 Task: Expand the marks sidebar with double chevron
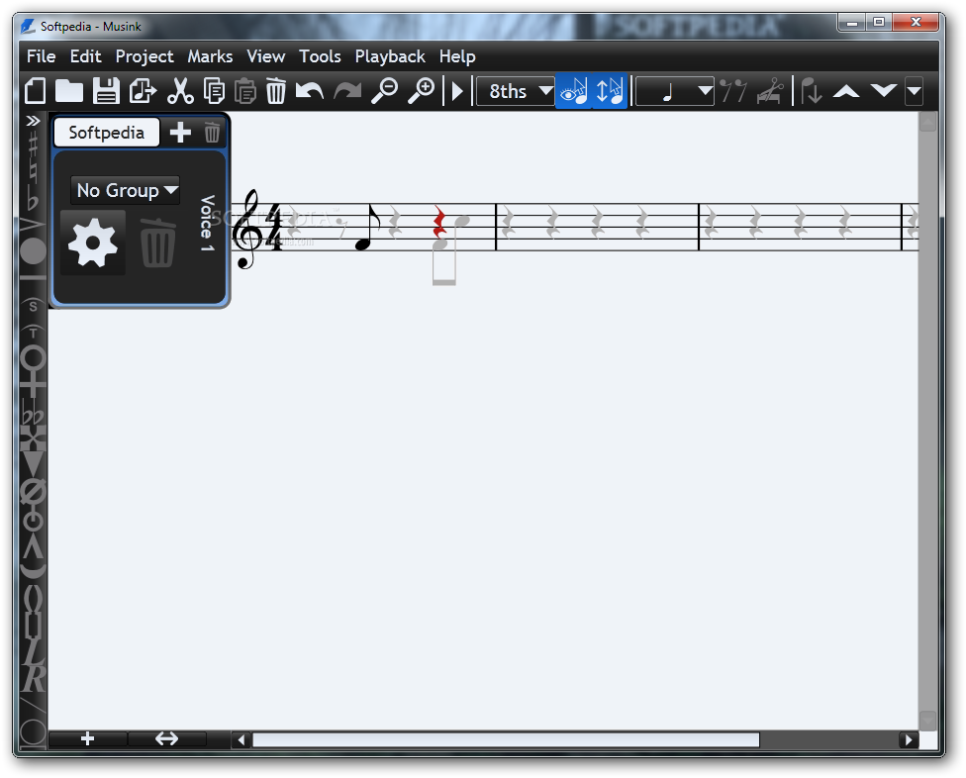click(33, 121)
